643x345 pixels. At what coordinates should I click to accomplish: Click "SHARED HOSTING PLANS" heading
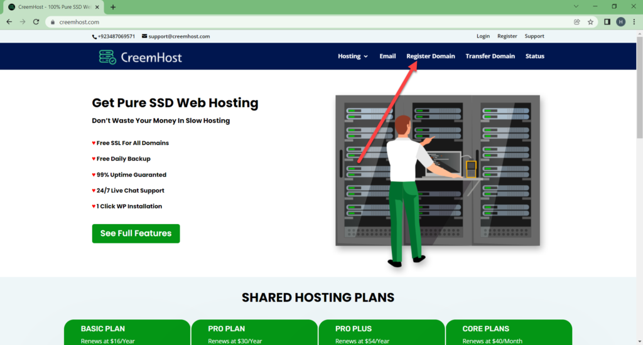coord(318,297)
